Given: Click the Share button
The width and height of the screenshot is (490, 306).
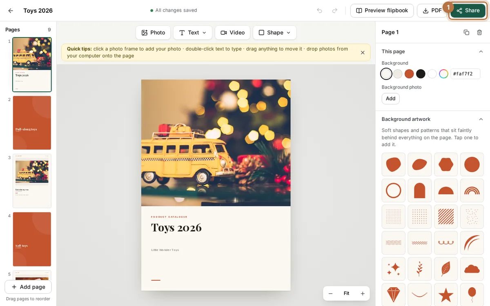Looking at the screenshot, I should 468,11.
